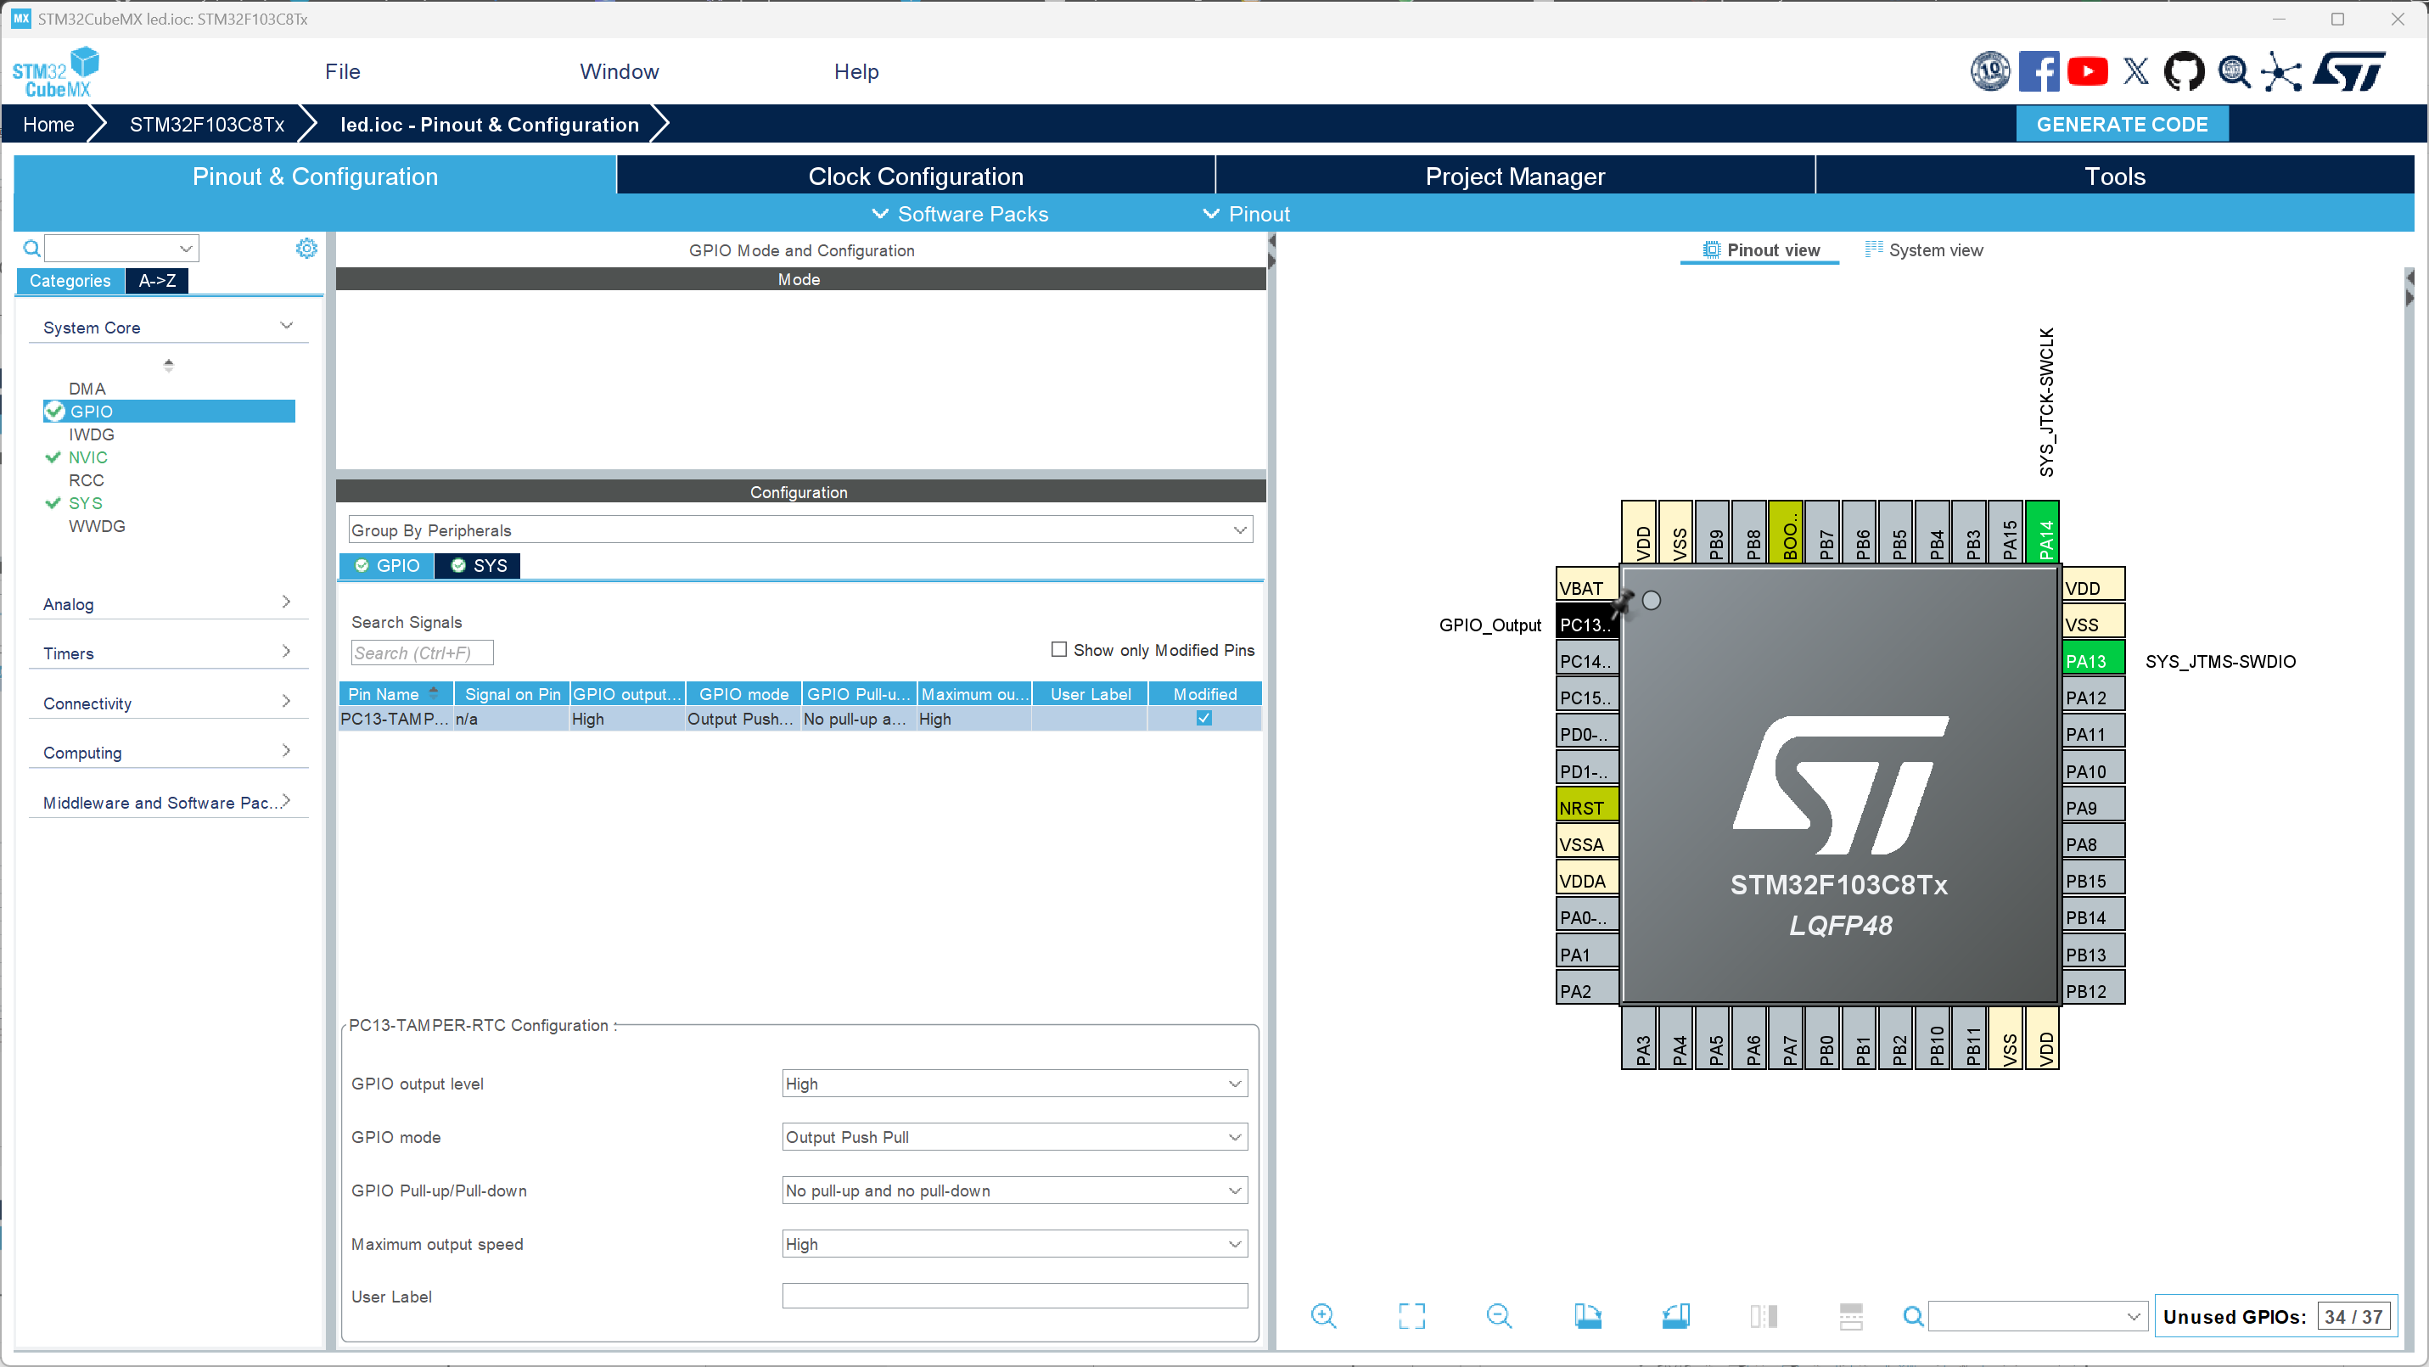Open the GitHub icon in the header
The image size is (2429, 1367).
point(2184,71)
